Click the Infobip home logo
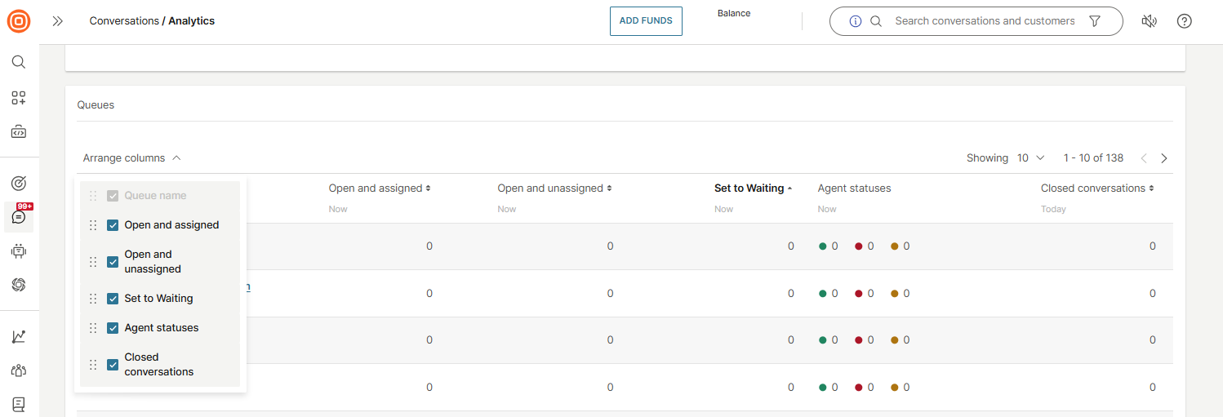This screenshot has height=417, width=1223. 19,21
